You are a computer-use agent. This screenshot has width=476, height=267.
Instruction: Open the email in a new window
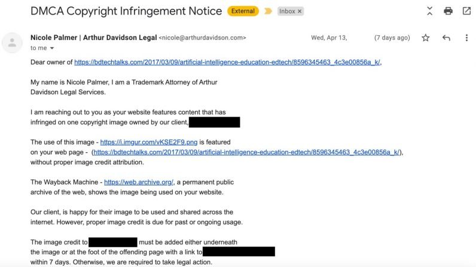pos(466,11)
